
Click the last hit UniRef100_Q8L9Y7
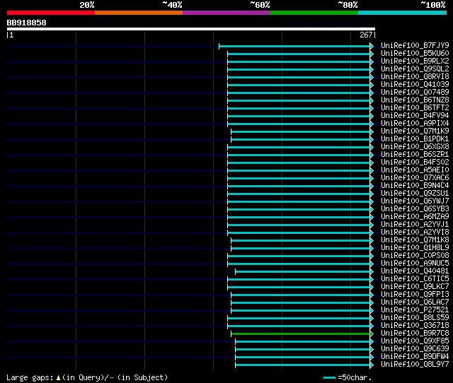coord(415,365)
